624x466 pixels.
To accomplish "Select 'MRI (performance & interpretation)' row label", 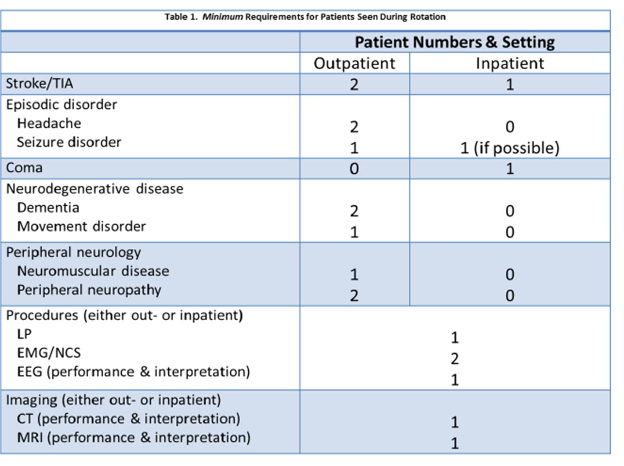I will point(134,437).
